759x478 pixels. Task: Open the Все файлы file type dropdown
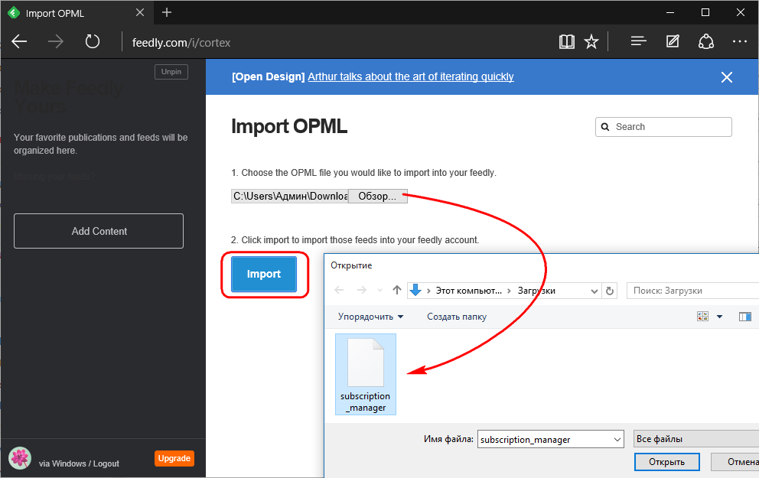pos(696,439)
